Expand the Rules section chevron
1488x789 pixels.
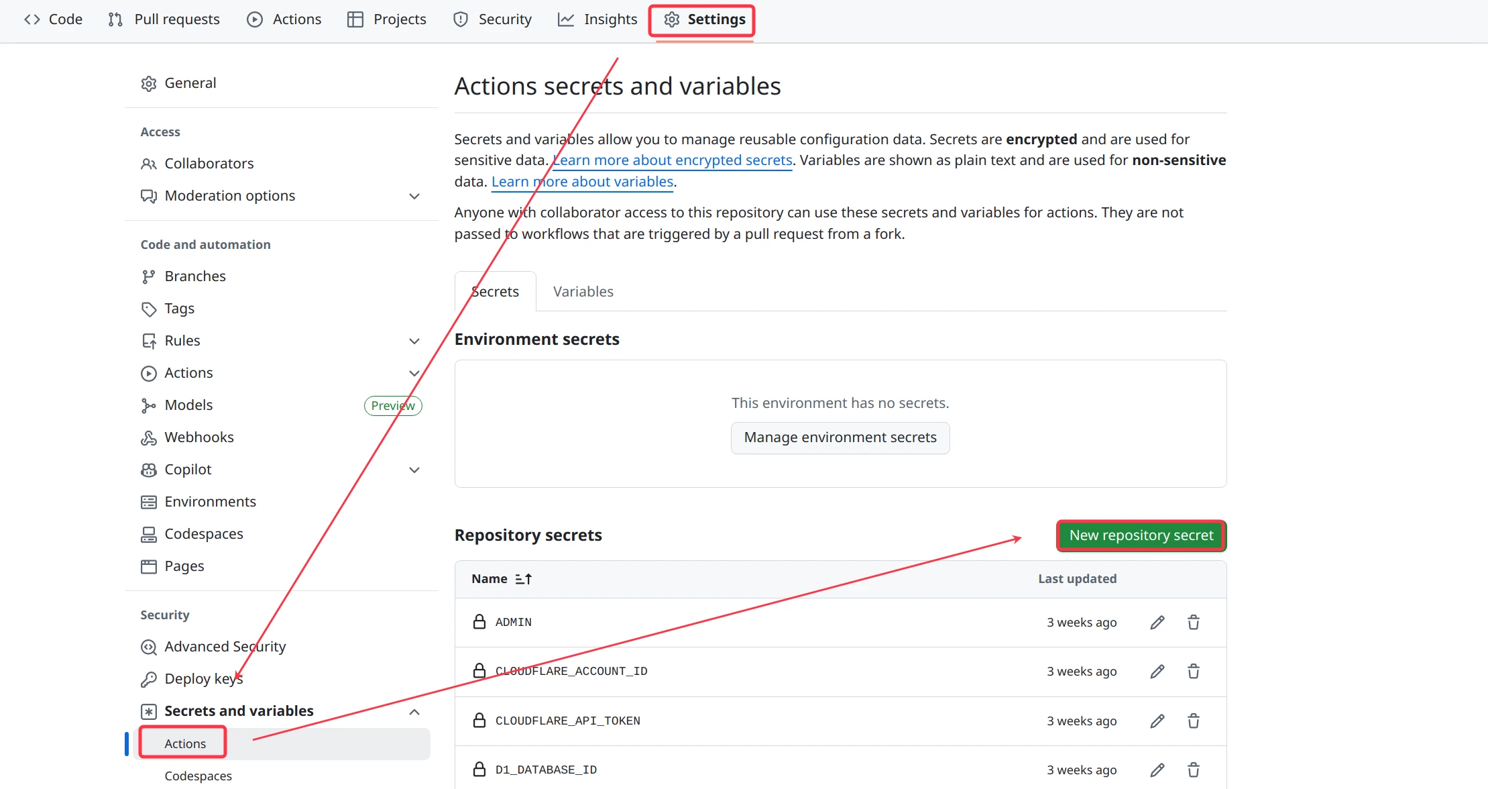pos(414,341)
